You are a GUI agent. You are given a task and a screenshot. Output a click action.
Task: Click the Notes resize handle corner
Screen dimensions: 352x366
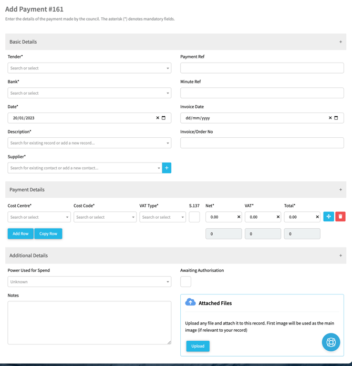tap(169, 342)
